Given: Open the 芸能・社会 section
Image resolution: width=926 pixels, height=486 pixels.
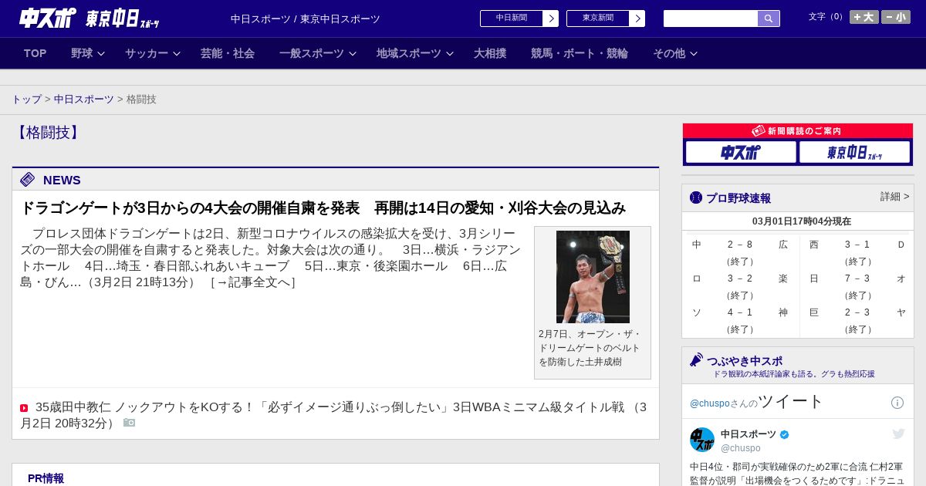Looking at the screenshot, I should (x=228, y=53).
